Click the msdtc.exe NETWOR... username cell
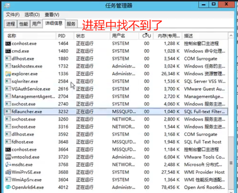Viewport: 238px width, 193px height. pos(124,165)
